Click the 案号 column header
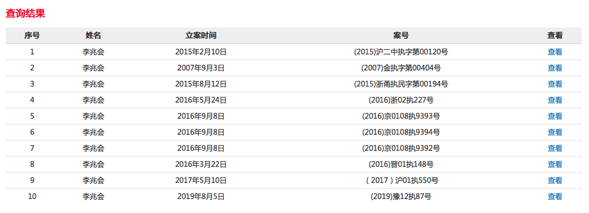The image size is (589, 213). pos(401,35)
